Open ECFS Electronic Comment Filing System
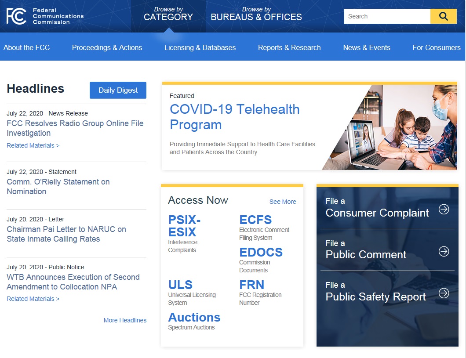This screenshot has height=358, width=466. pyautogui.click(x=264, y=228)
